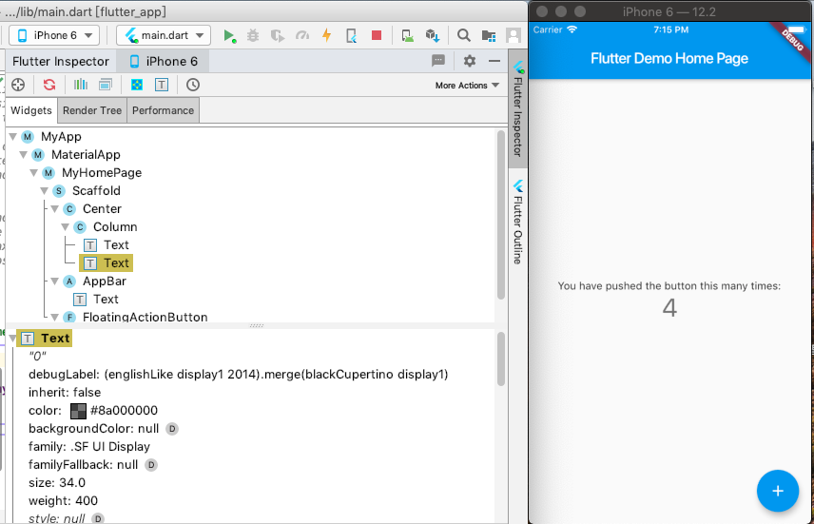
Task: Click counter value 4 in simulator
Action: 669,307
